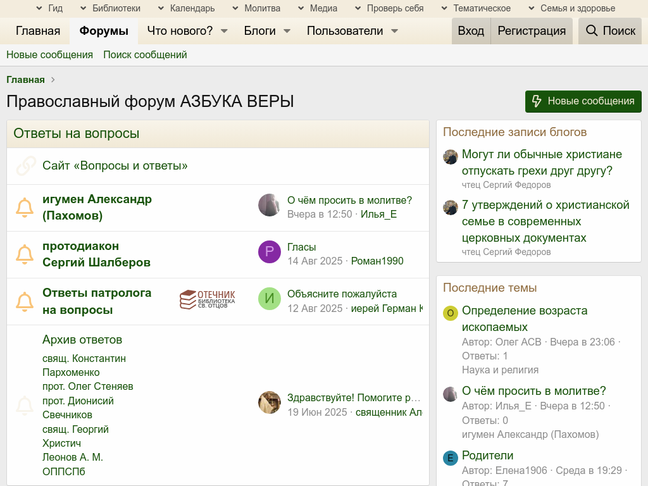Click chain link icon beside Сайт «Вопросы и ответы»
The width and height of the screenshot is (648, 486).
coord(26,166)
